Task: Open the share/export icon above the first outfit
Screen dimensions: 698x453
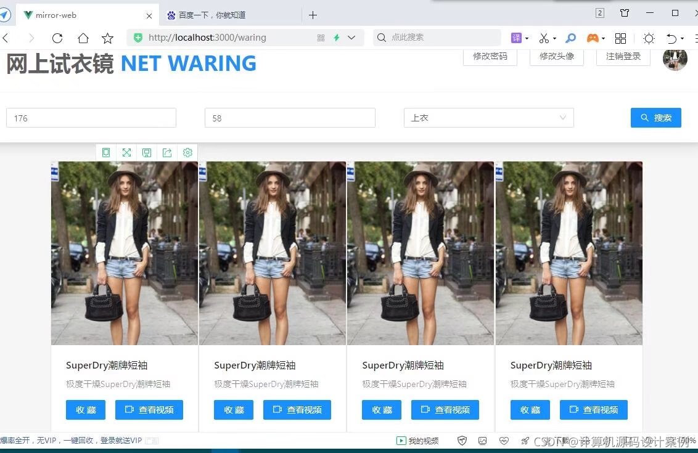Action: pos(167,152)
